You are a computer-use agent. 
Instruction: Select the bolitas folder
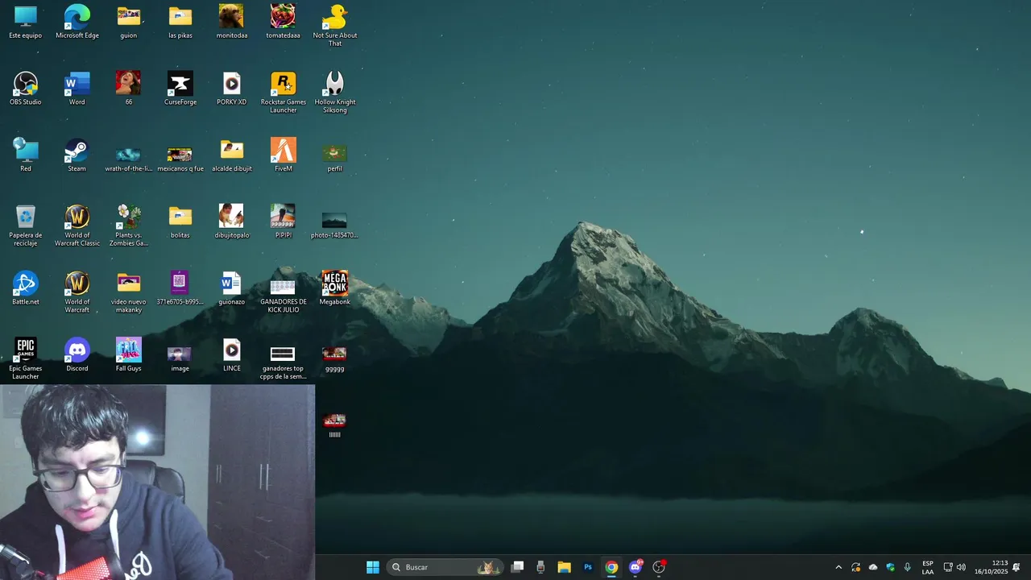tap(180, 222)
